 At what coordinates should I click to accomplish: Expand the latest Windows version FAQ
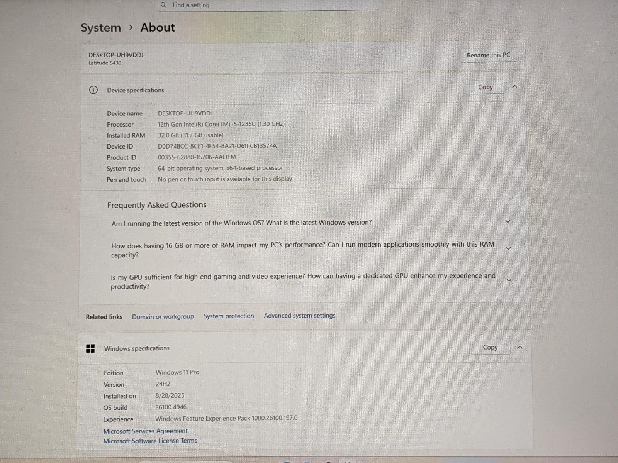pyautogui.click(x=508, y=221)
